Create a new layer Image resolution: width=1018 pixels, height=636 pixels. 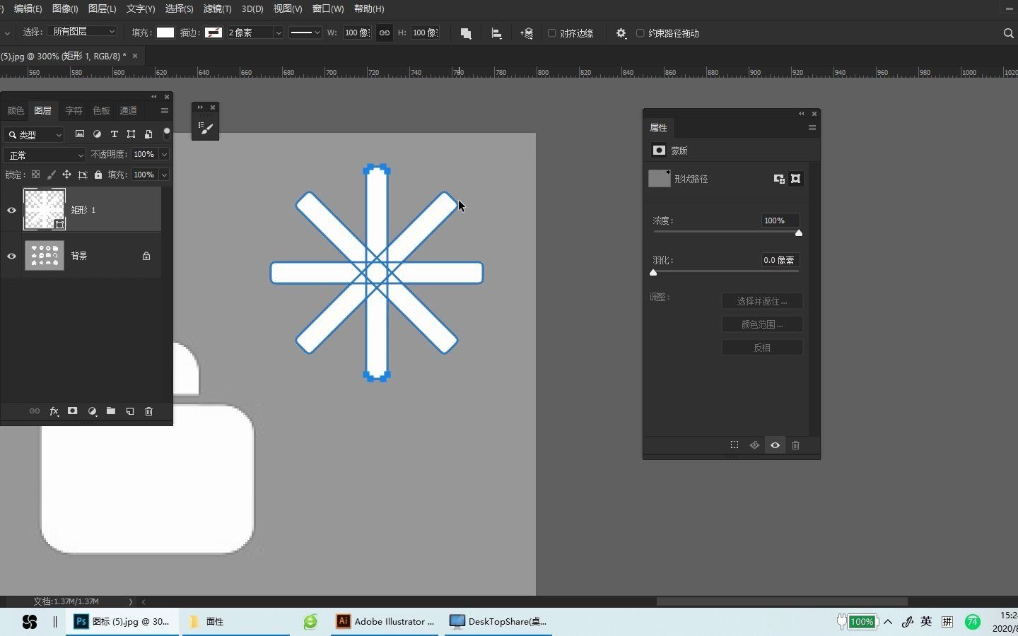click(x=130, y=411)
